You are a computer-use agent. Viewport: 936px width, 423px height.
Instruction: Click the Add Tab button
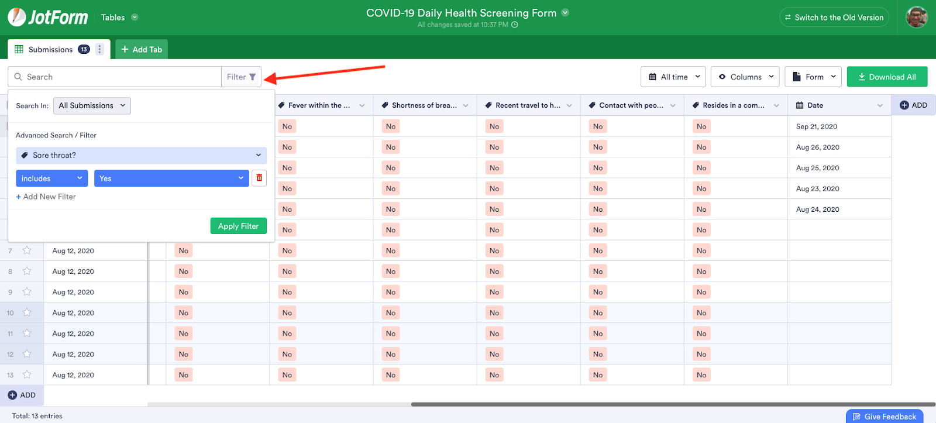coord(142,50)
